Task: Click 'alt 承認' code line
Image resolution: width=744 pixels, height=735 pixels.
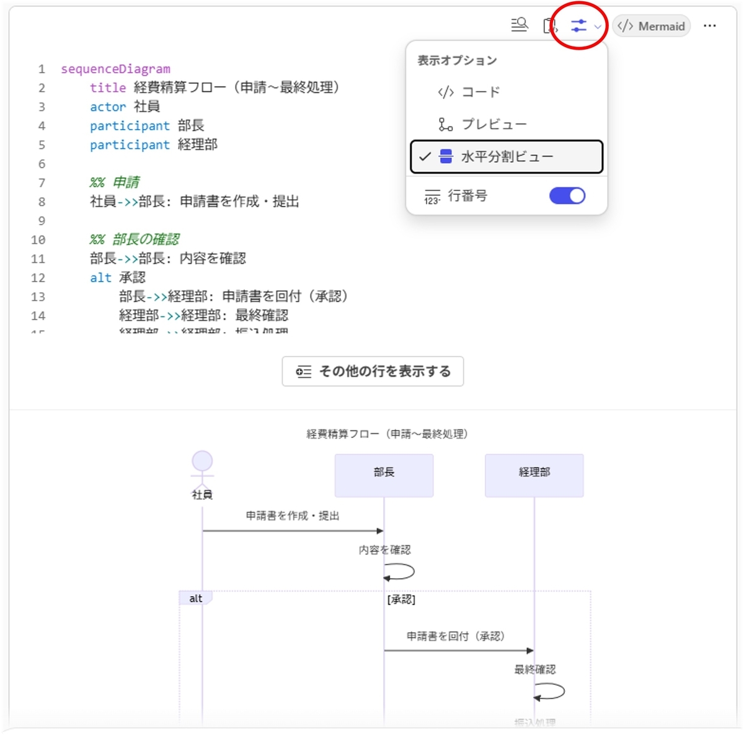Action: pos(118,277)
